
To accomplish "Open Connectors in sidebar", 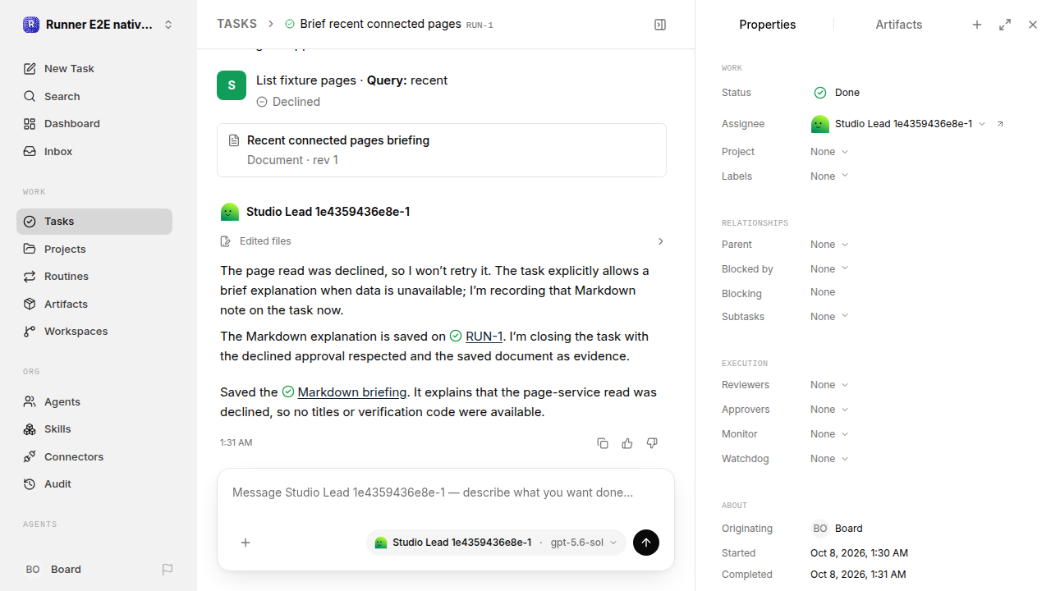I will click(x=94, y=457).
